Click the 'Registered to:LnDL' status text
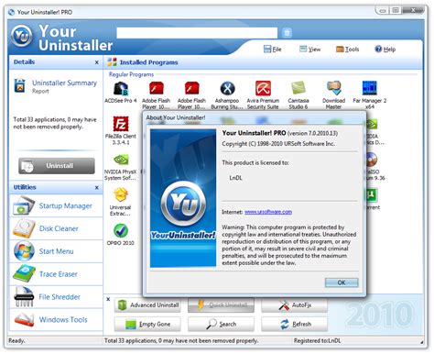Image resolution: width=434 pixels, height=354 pixels. (318, 340)
